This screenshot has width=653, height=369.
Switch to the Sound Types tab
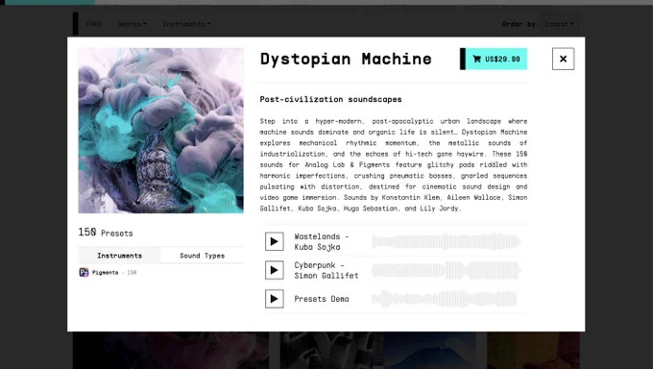tap(202, 256)
